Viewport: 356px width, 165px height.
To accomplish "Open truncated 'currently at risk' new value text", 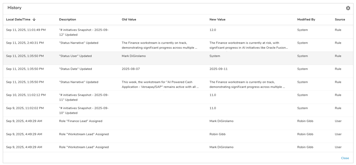I will click(249, 45).
